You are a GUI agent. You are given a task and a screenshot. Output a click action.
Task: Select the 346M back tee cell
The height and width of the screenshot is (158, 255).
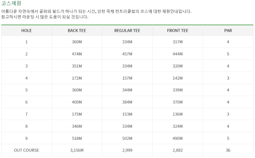point(77,126)
